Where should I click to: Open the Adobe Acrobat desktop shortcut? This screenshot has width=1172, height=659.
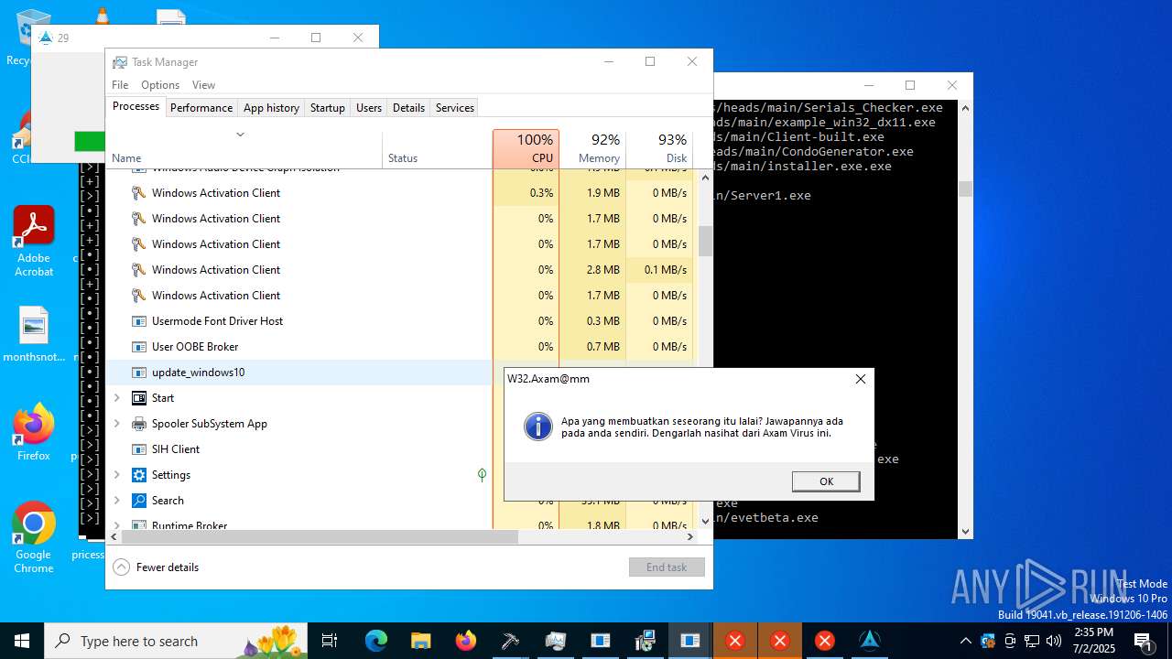tap(34, 241)
